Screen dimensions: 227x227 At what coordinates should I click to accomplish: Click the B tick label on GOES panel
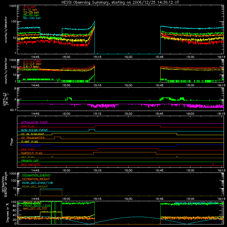pyautogui.click(x=15, y=88)
